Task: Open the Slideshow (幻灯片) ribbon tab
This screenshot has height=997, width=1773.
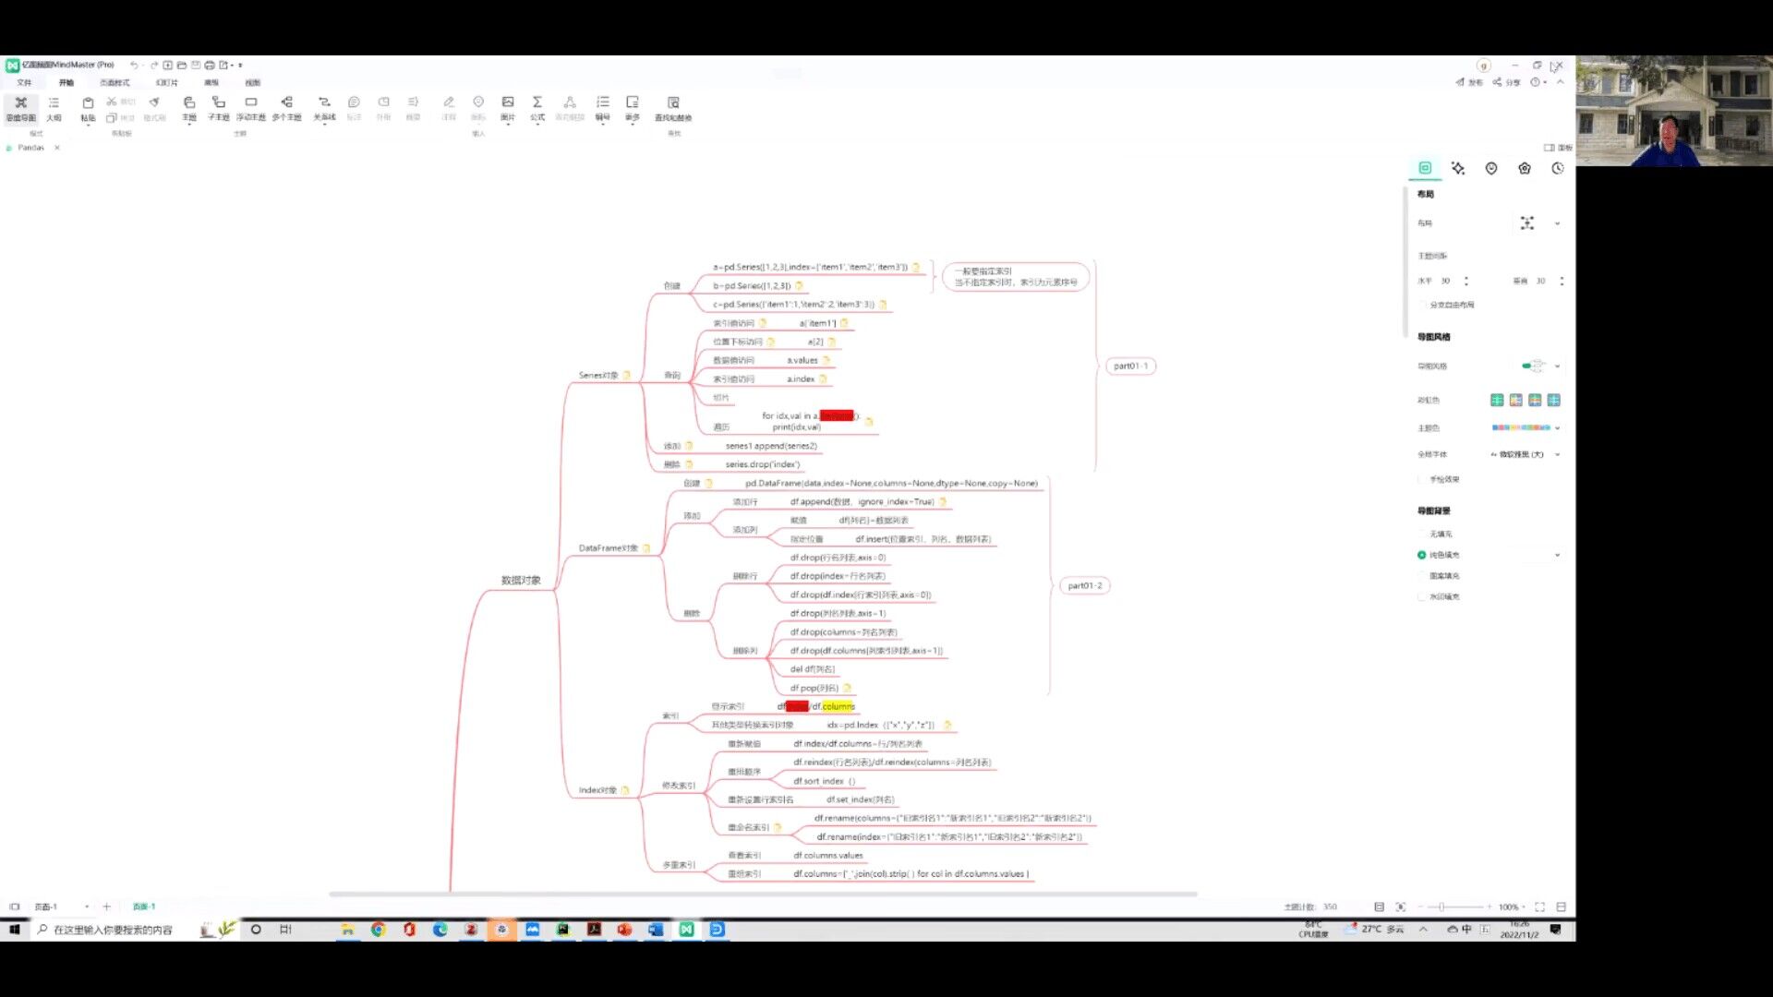Action: [166, 83]
